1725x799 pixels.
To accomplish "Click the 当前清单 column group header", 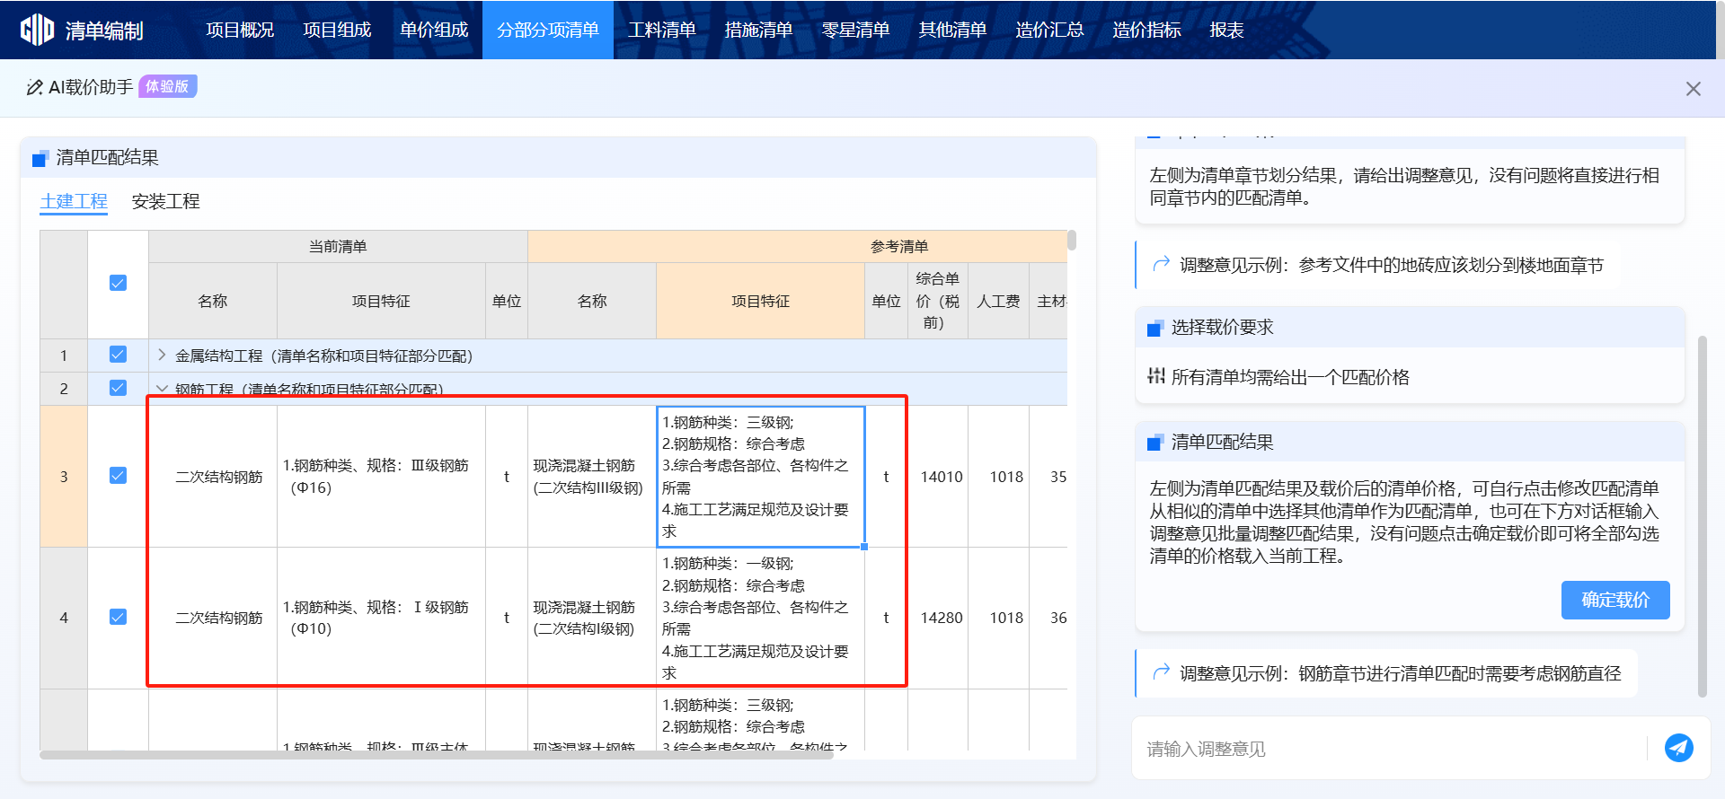I will [338, 246].
